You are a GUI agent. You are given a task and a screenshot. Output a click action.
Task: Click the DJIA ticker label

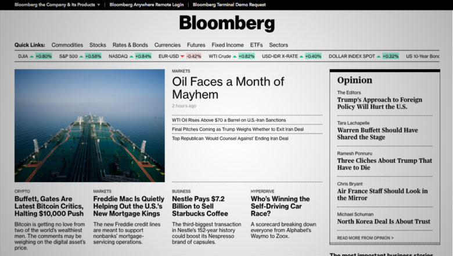click(x=23, y=56)
